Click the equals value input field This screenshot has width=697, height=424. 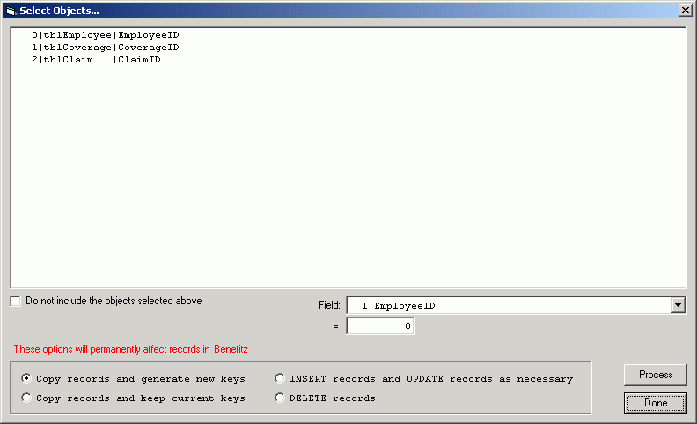(379, 326)
